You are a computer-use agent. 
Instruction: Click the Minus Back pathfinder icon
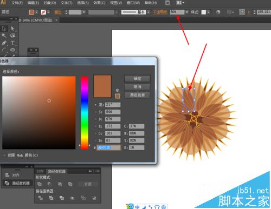pos(94,198)
